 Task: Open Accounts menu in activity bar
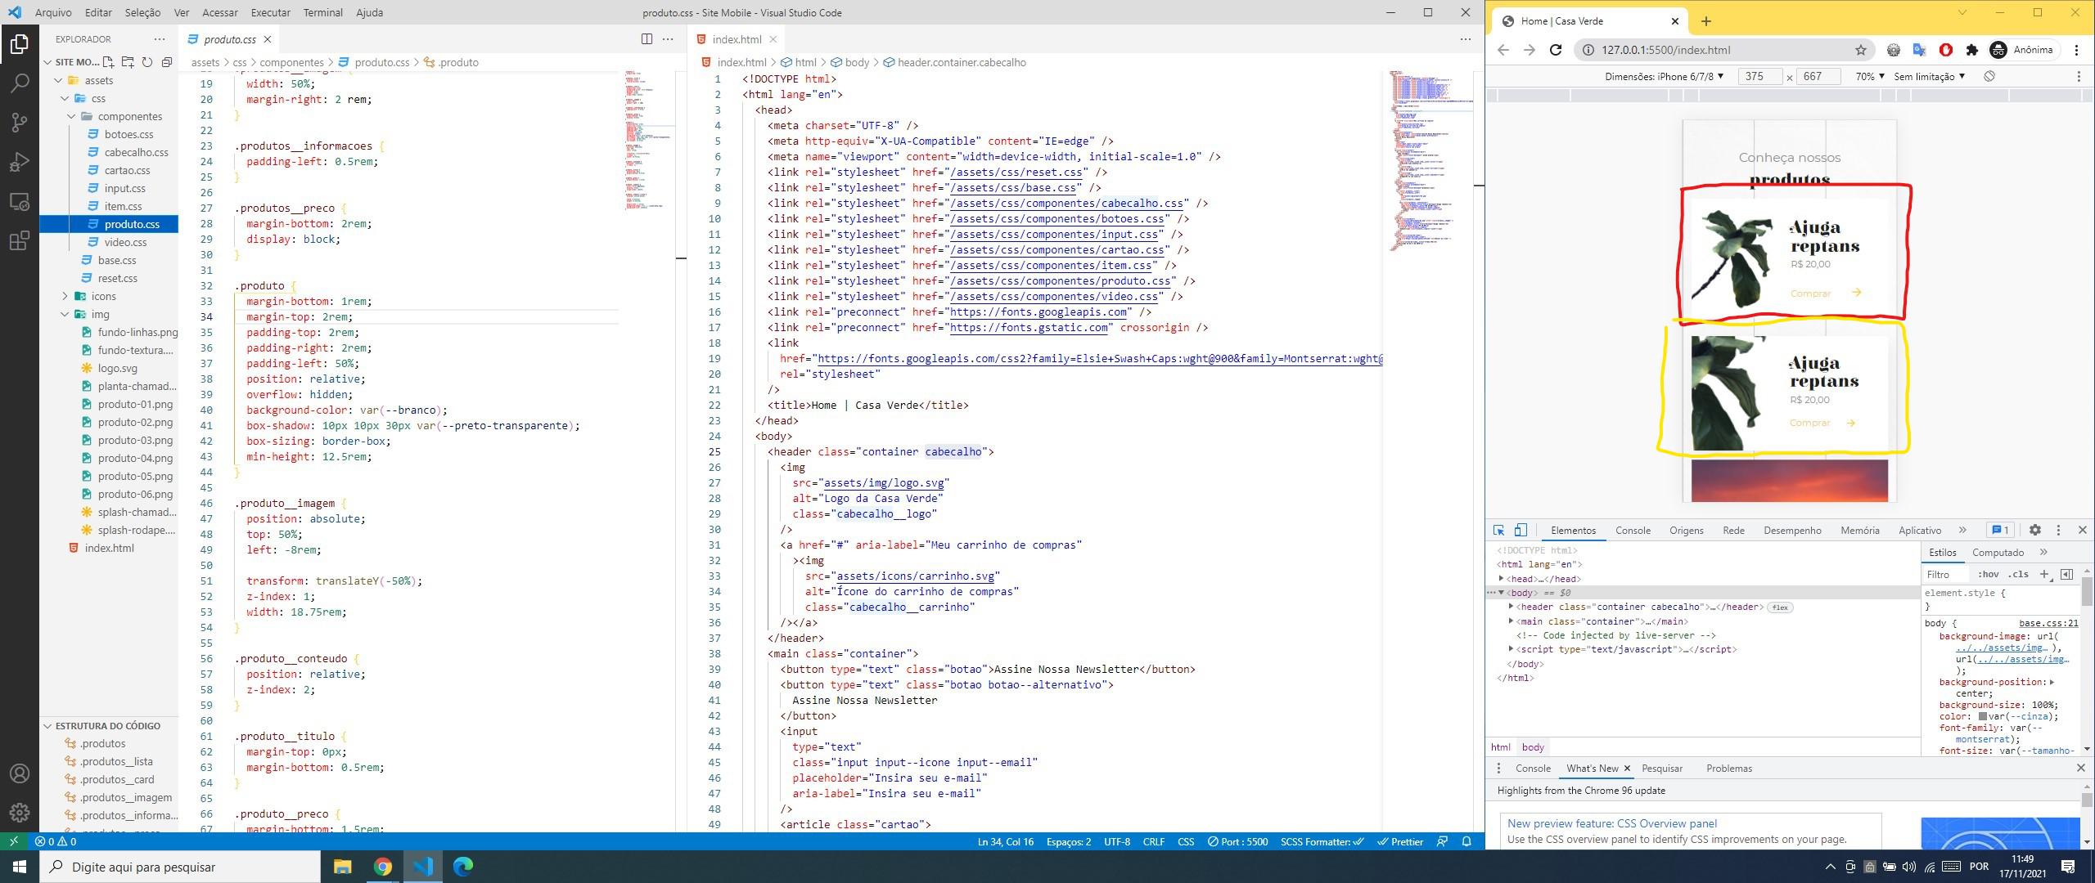[x=20, y=773]
